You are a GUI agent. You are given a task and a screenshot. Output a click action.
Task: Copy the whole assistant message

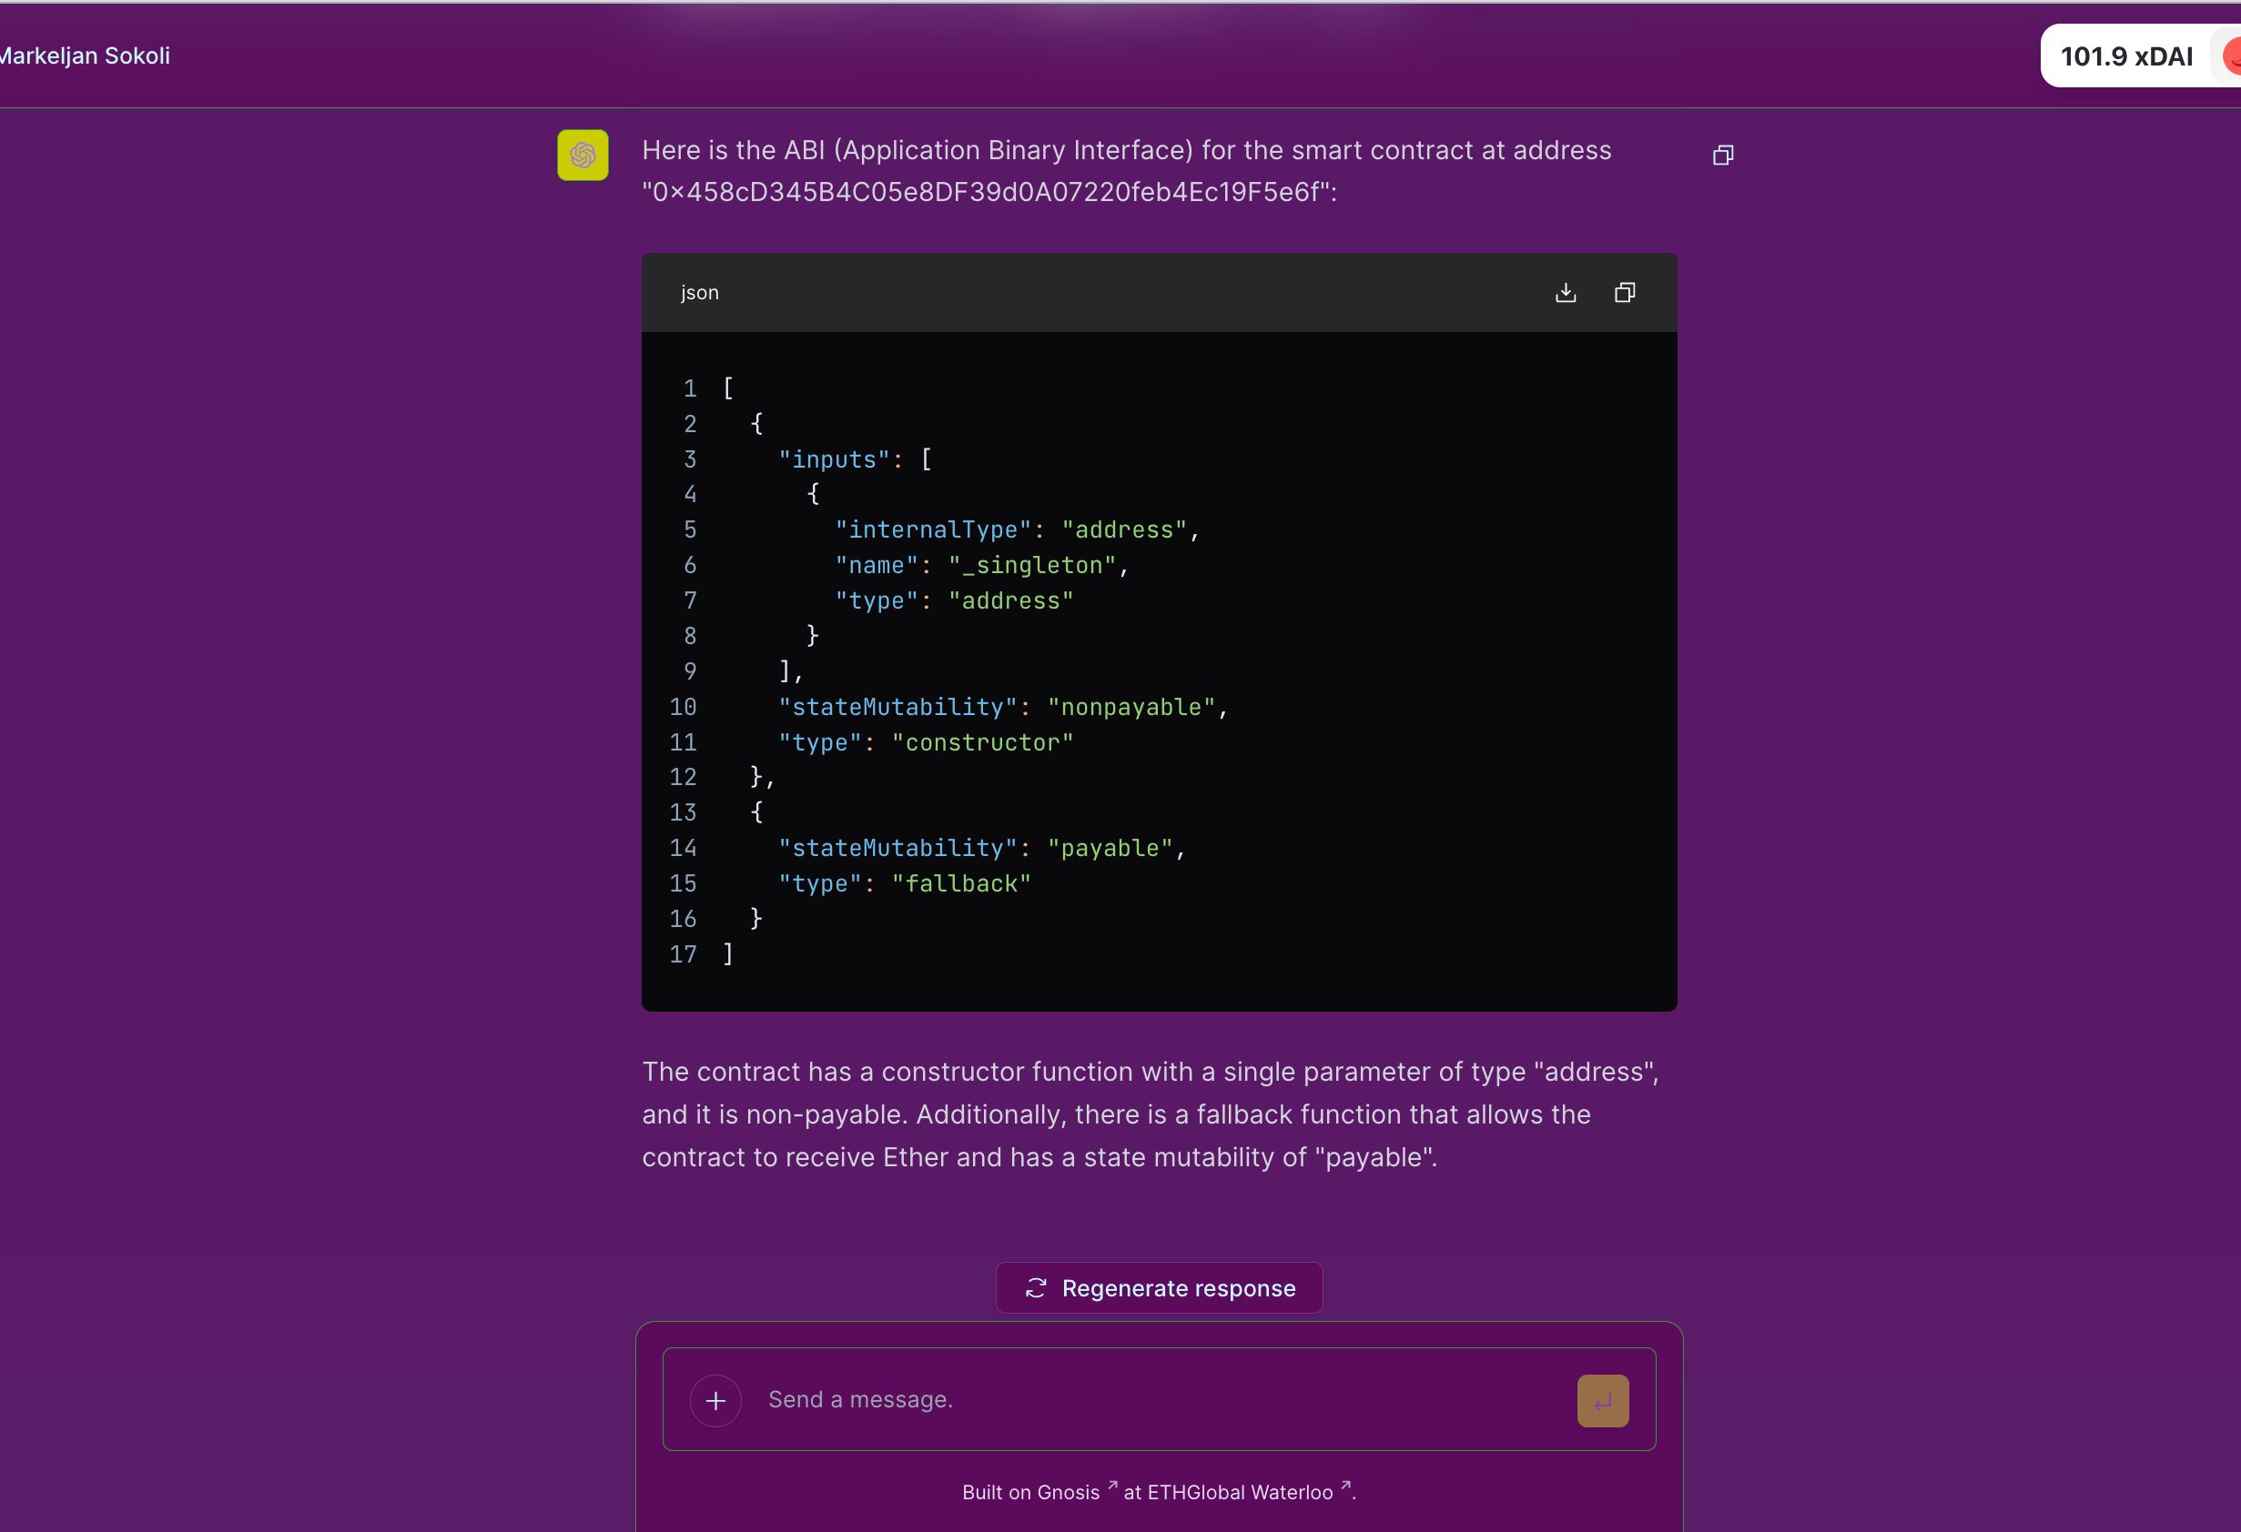1723,156
